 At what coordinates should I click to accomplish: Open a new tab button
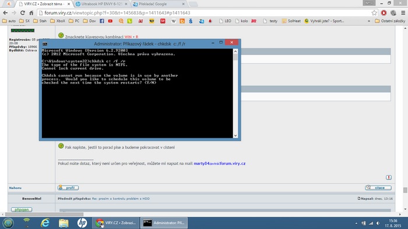(193, 4)
